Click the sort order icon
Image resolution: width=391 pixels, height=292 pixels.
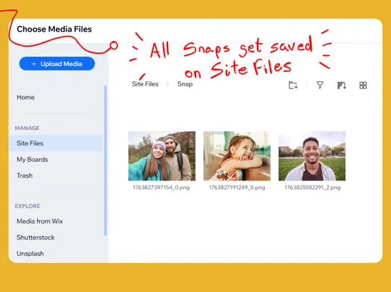[341, 86]
